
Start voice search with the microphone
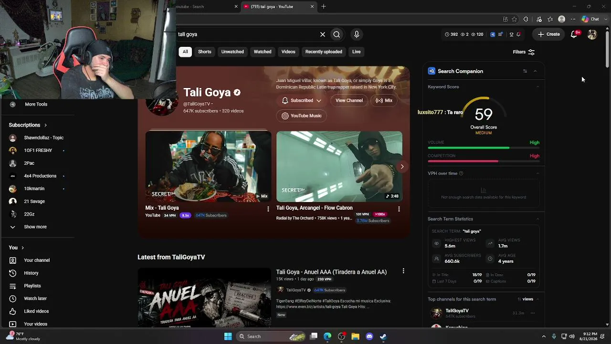[x=357, y=34]
